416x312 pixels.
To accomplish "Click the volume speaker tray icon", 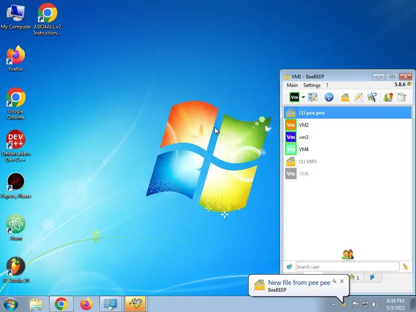I will pos(375,304).
